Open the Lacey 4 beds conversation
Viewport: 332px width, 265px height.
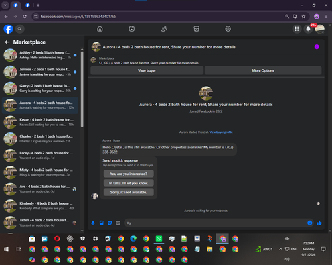pos(40,156)
